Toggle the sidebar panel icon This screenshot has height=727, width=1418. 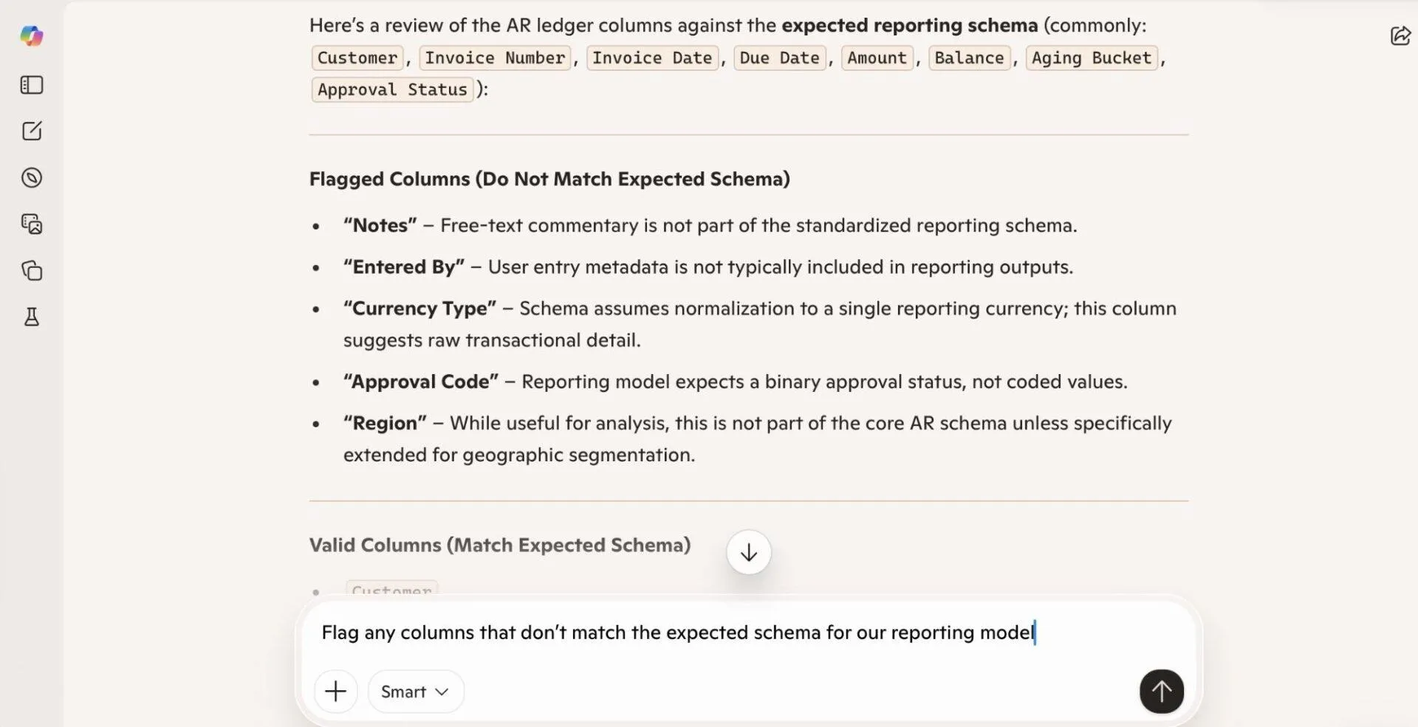(x=32, y=85)
